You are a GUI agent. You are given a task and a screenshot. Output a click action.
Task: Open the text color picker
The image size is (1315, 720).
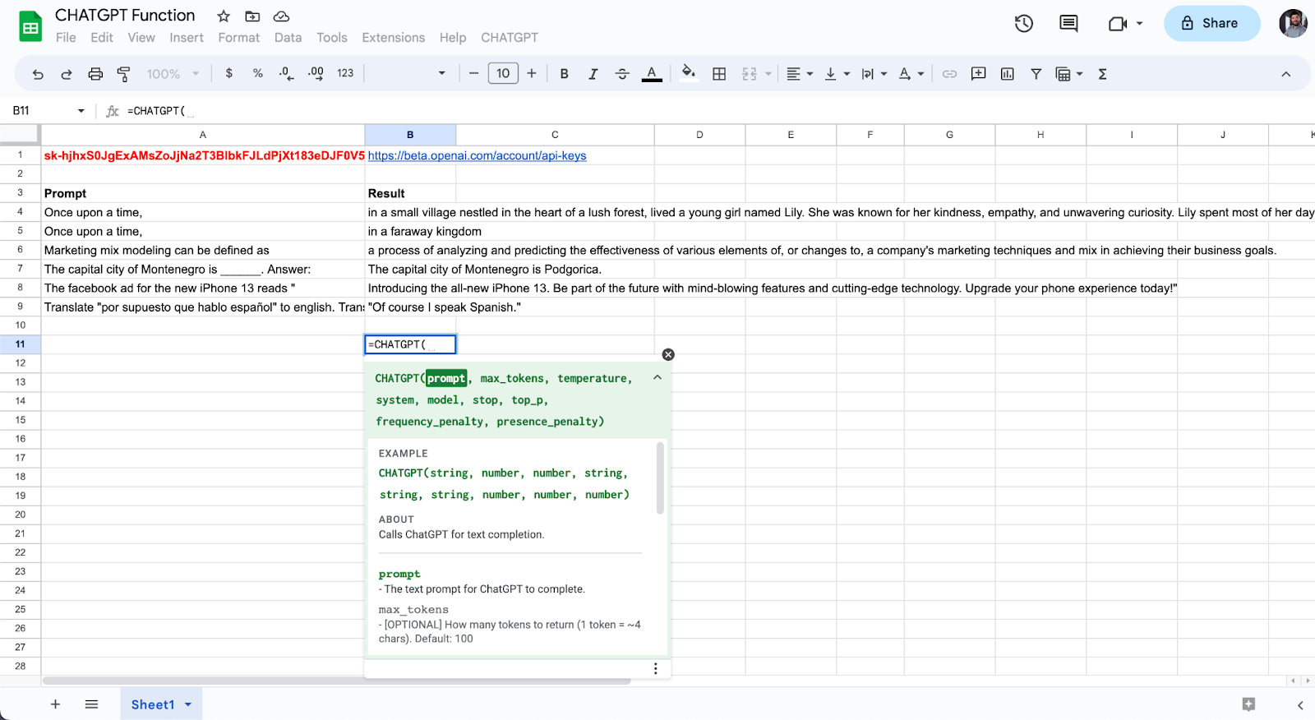652,74
